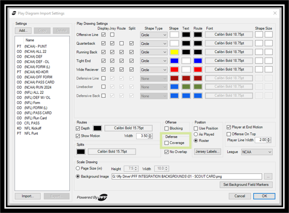Pick Routes depth black color swatch
289x213 pixels.
(x=97, y=128)
